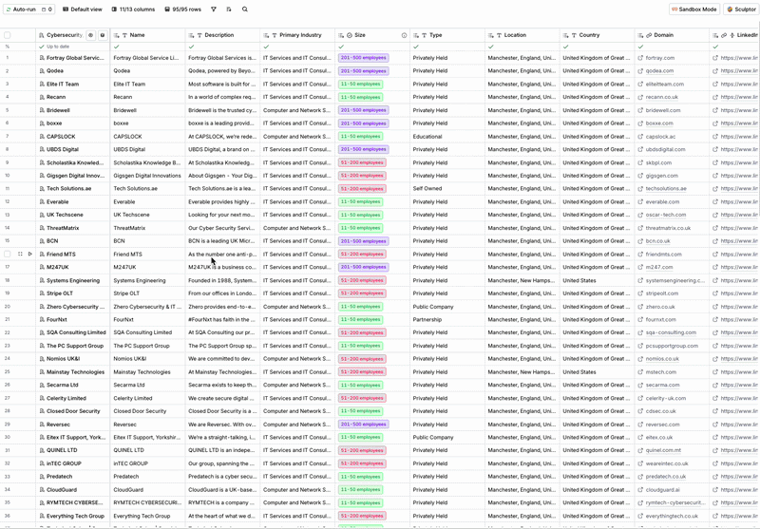The width and height of the screenshot is (760, 529).
Task: Click the 11-50 employees tag for Recann
Action: pyautogui.click(x=360, y=98)
